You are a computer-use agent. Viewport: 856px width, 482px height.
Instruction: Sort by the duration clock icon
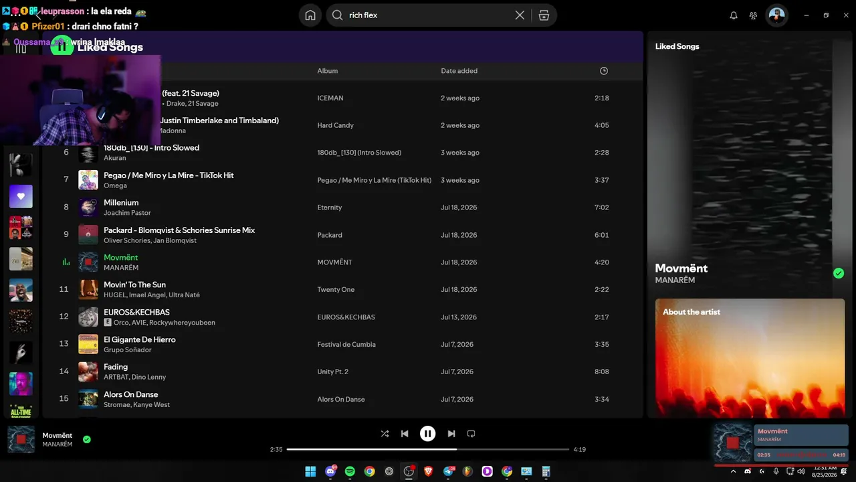point(604,71)
